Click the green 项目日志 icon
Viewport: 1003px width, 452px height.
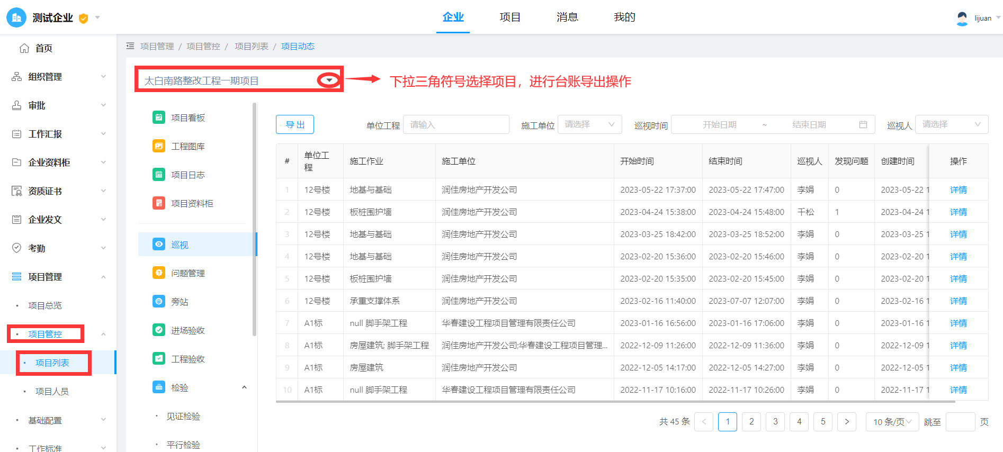[x=159, y=175]
